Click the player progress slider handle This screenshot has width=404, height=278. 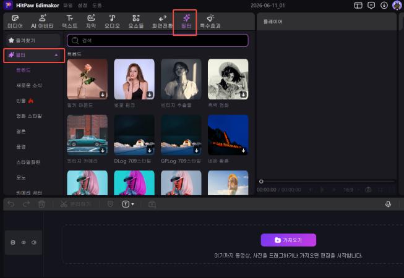[x=261, y=181]
